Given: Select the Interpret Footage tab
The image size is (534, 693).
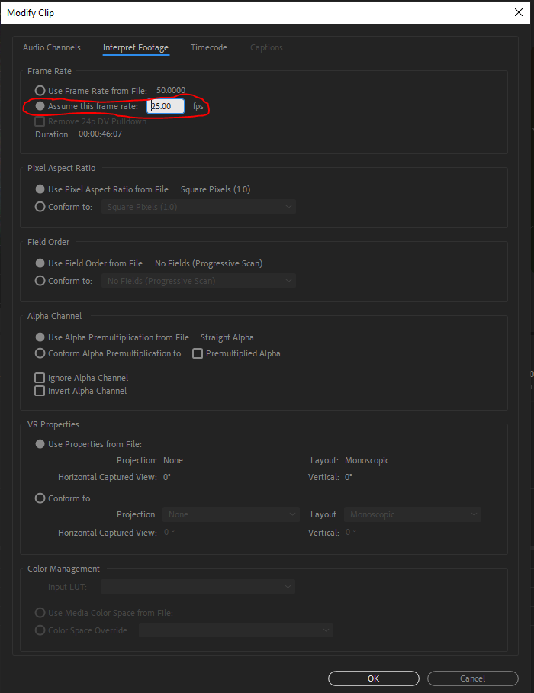Looking at the screenshot, I should point(136,47).
